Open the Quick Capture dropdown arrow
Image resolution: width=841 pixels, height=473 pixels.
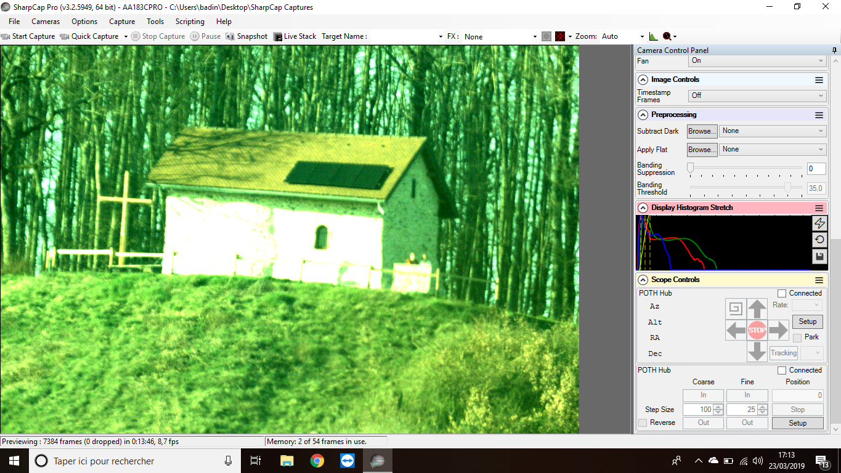[x=126, y=36]
